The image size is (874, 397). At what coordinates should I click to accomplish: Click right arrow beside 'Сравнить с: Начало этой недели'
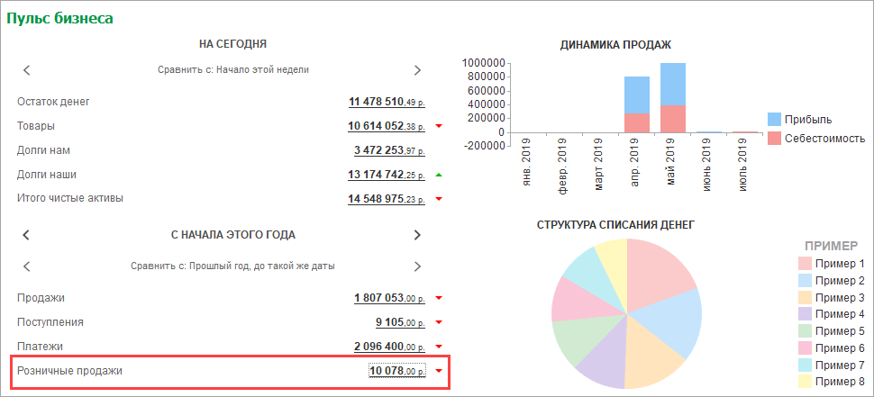click(x=417, y=70)
